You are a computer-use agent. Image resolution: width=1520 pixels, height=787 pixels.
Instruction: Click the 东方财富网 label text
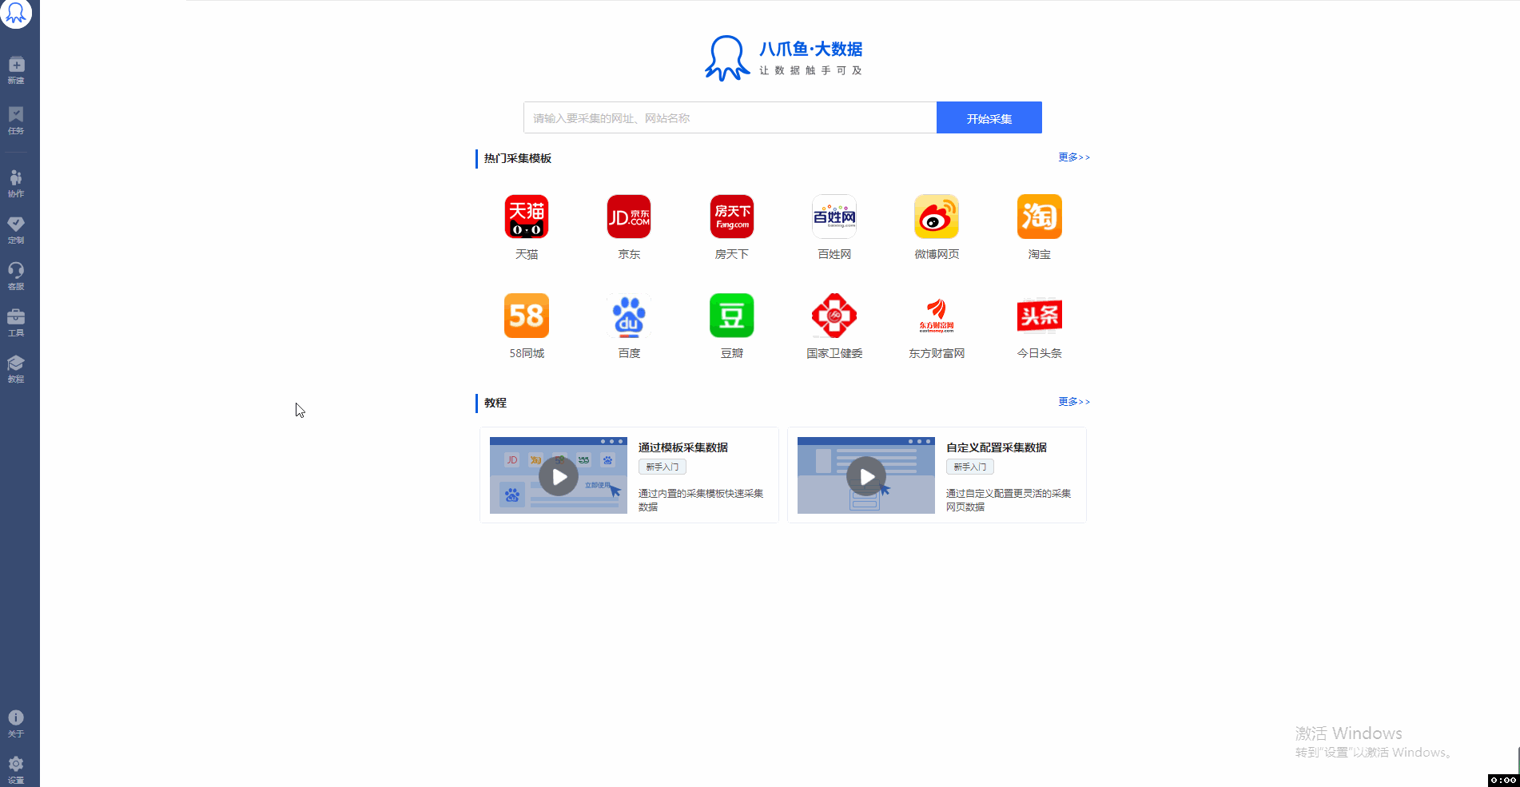(937, 353)
